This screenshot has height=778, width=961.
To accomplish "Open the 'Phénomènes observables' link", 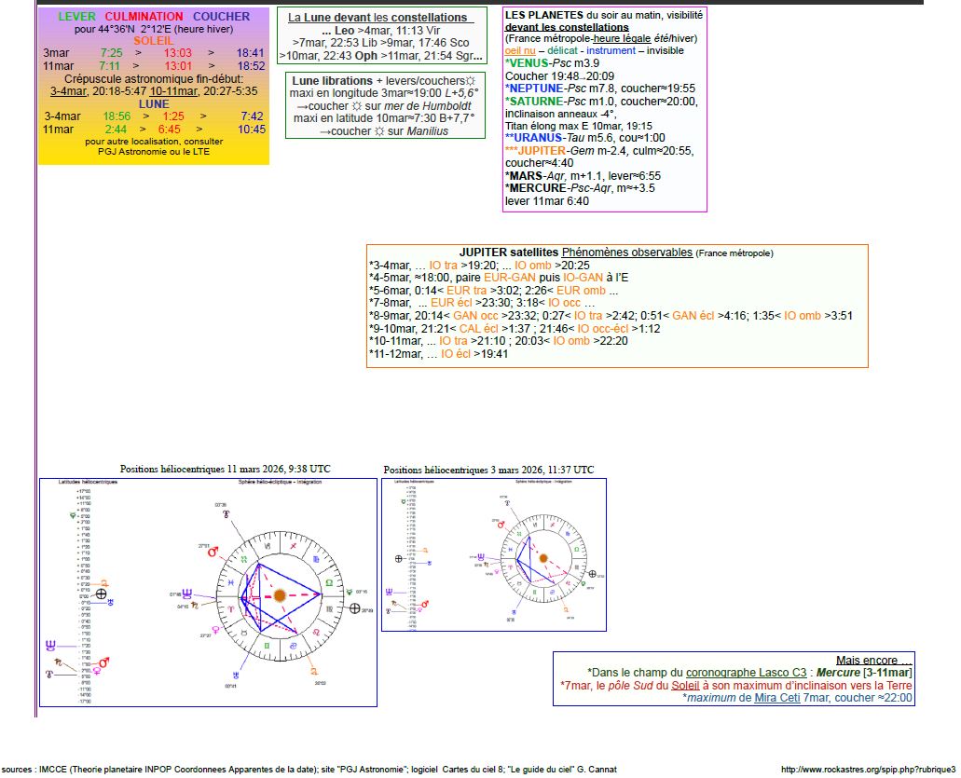I will tap(626, 253).
